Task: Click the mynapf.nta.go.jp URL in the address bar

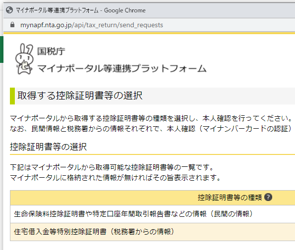Action: (92, 25)
